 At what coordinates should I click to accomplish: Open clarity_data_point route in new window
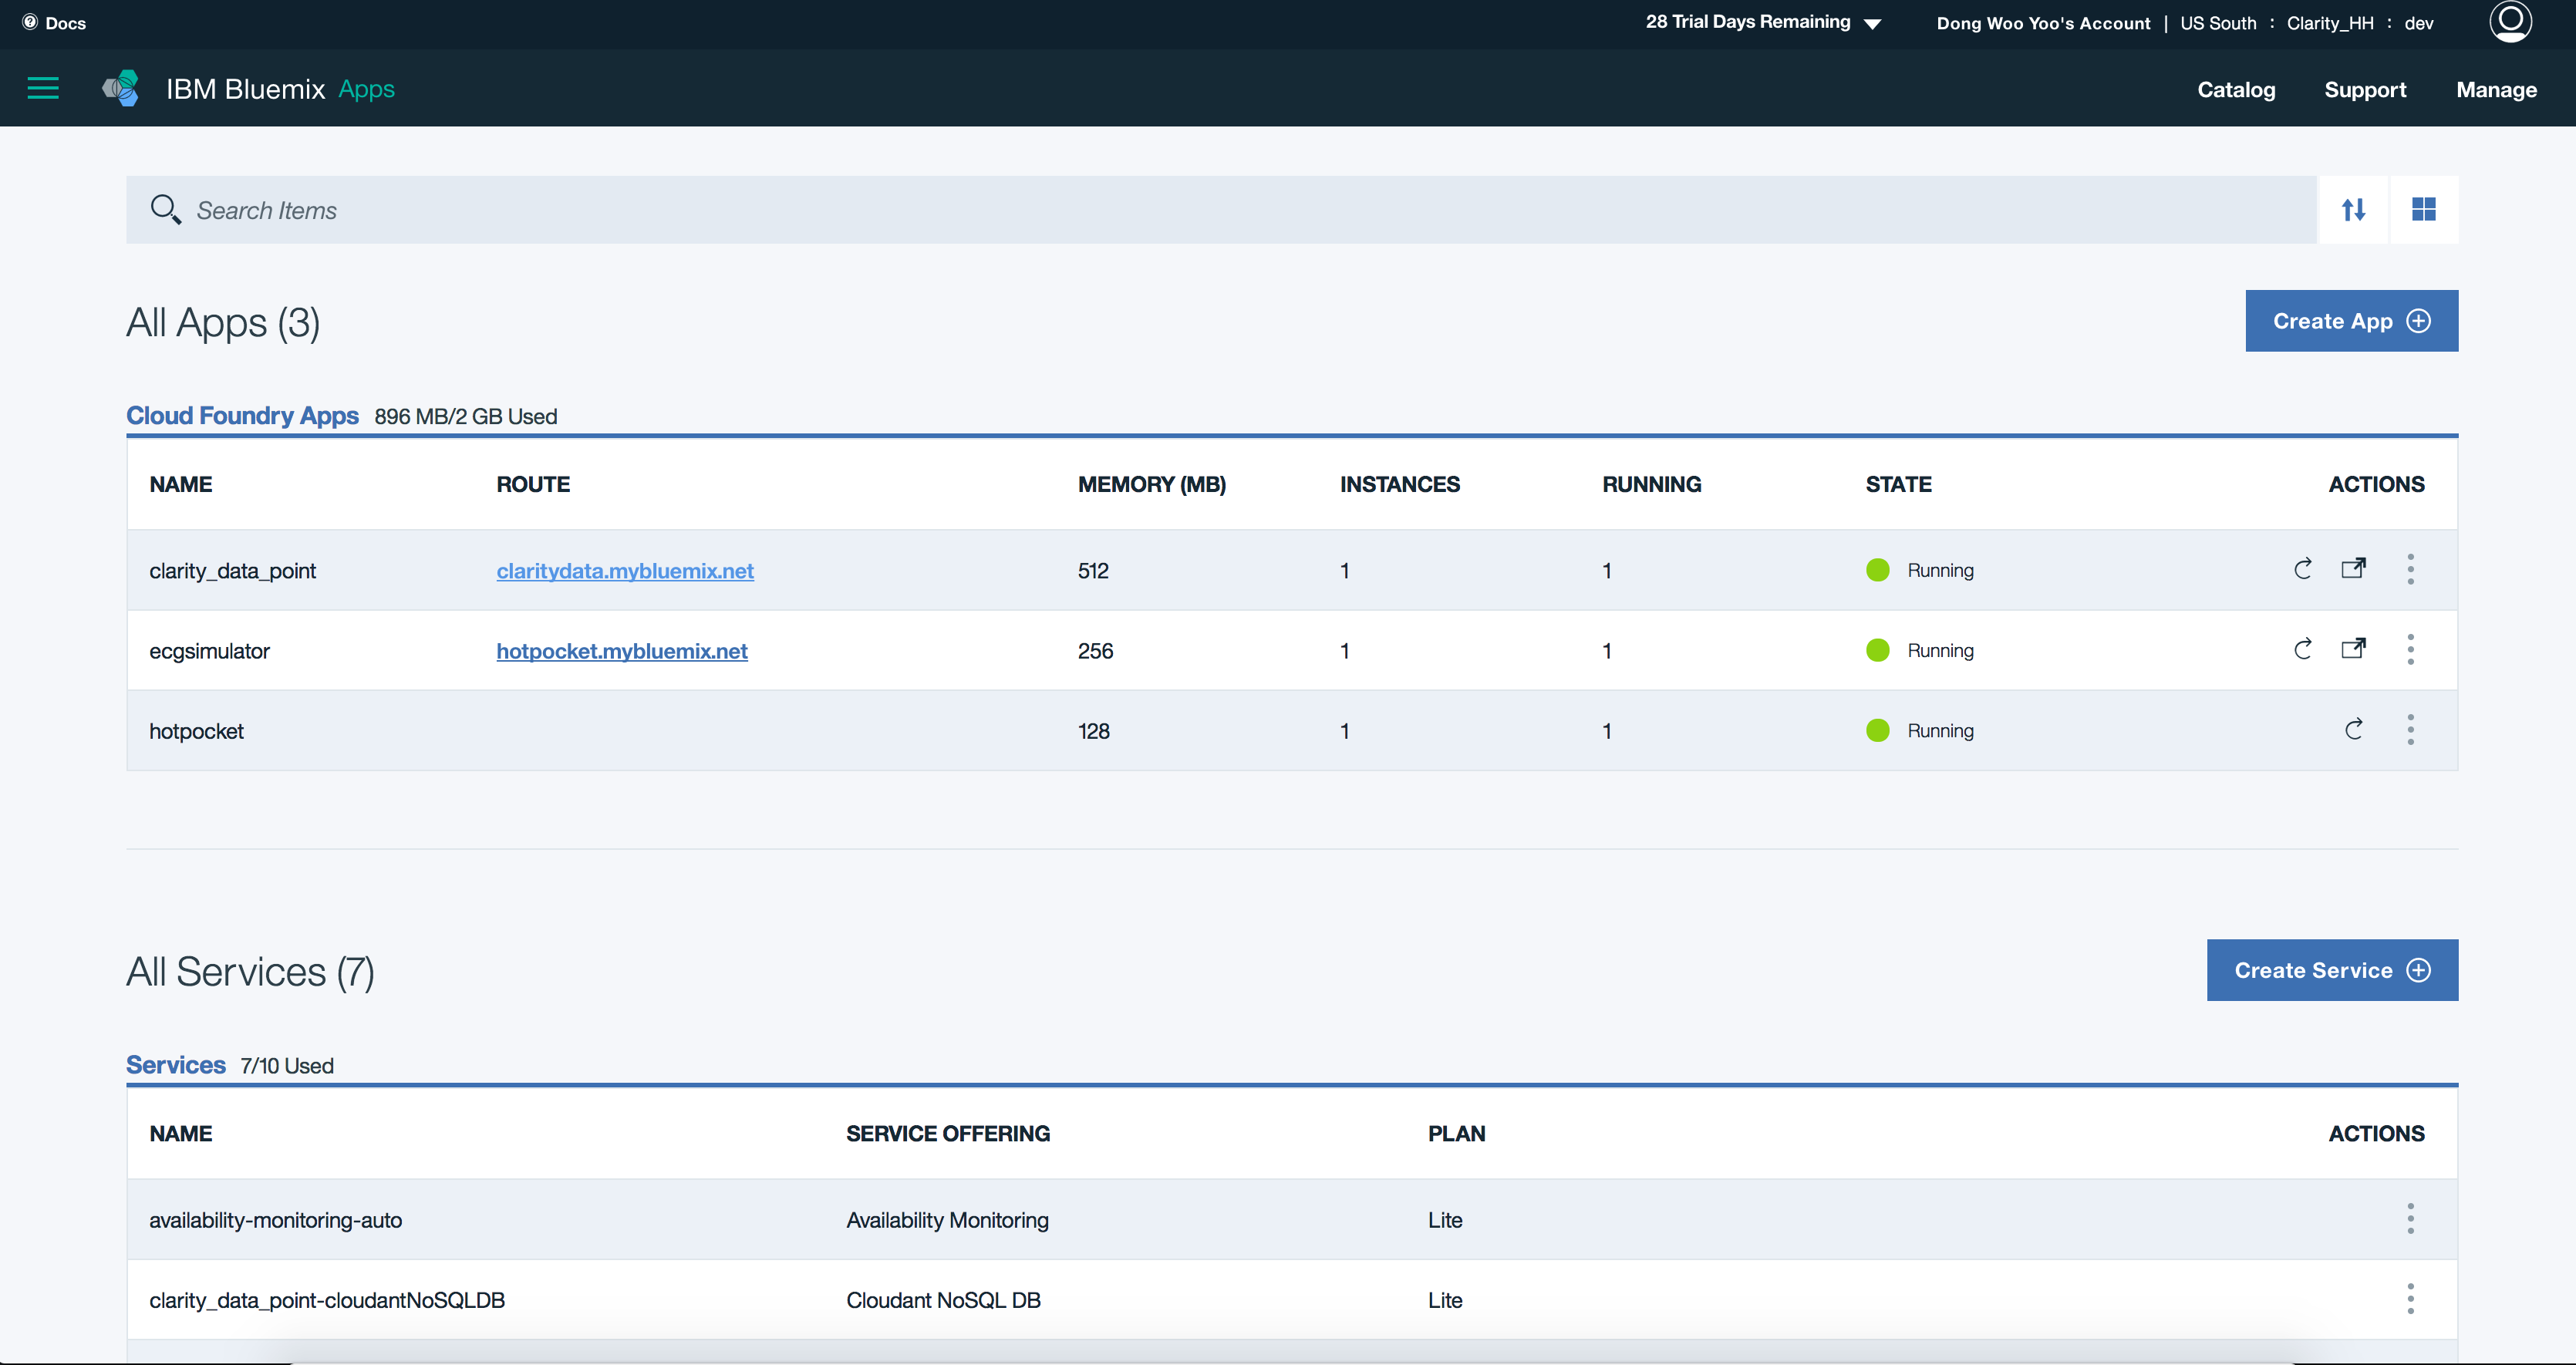tap(2353, 569)
